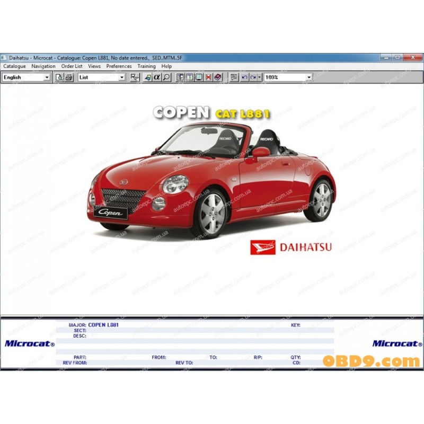The image size is (424, 424).
Task: Click the 'CD:' label
Action: coord(297,363)
